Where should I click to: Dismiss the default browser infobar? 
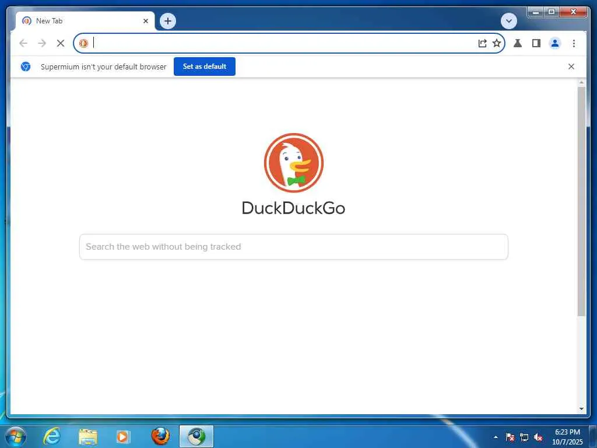pos(571,66)
